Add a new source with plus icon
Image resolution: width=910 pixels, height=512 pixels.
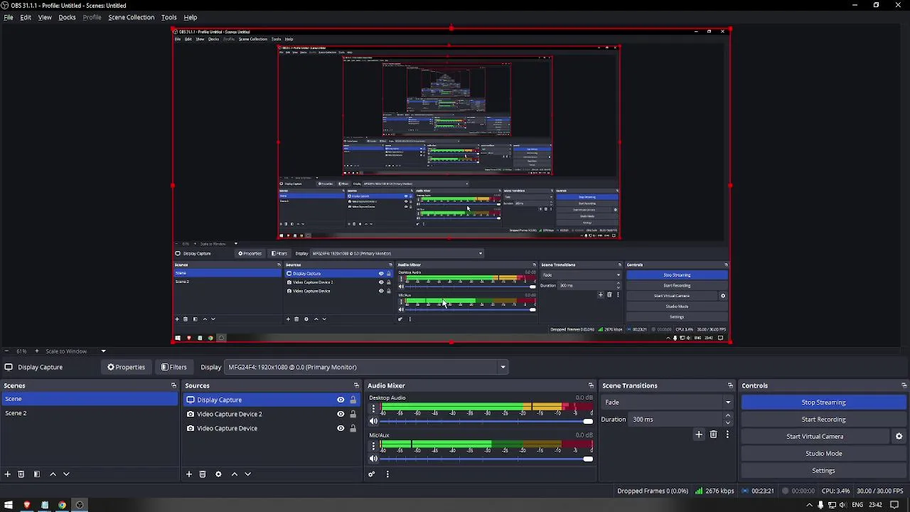coord(189,474)
